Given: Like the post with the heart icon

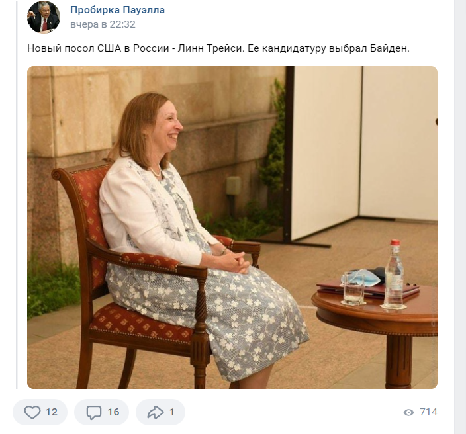Looking at the screenshot, I should point(32,412).
